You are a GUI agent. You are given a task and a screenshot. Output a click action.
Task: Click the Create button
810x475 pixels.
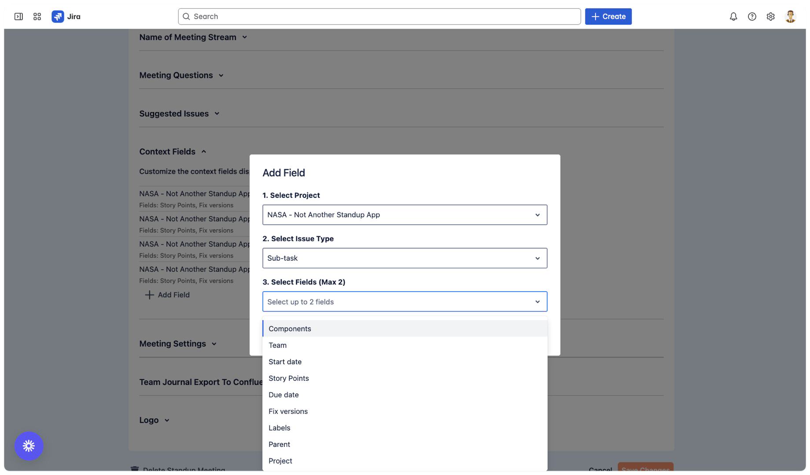608,16
